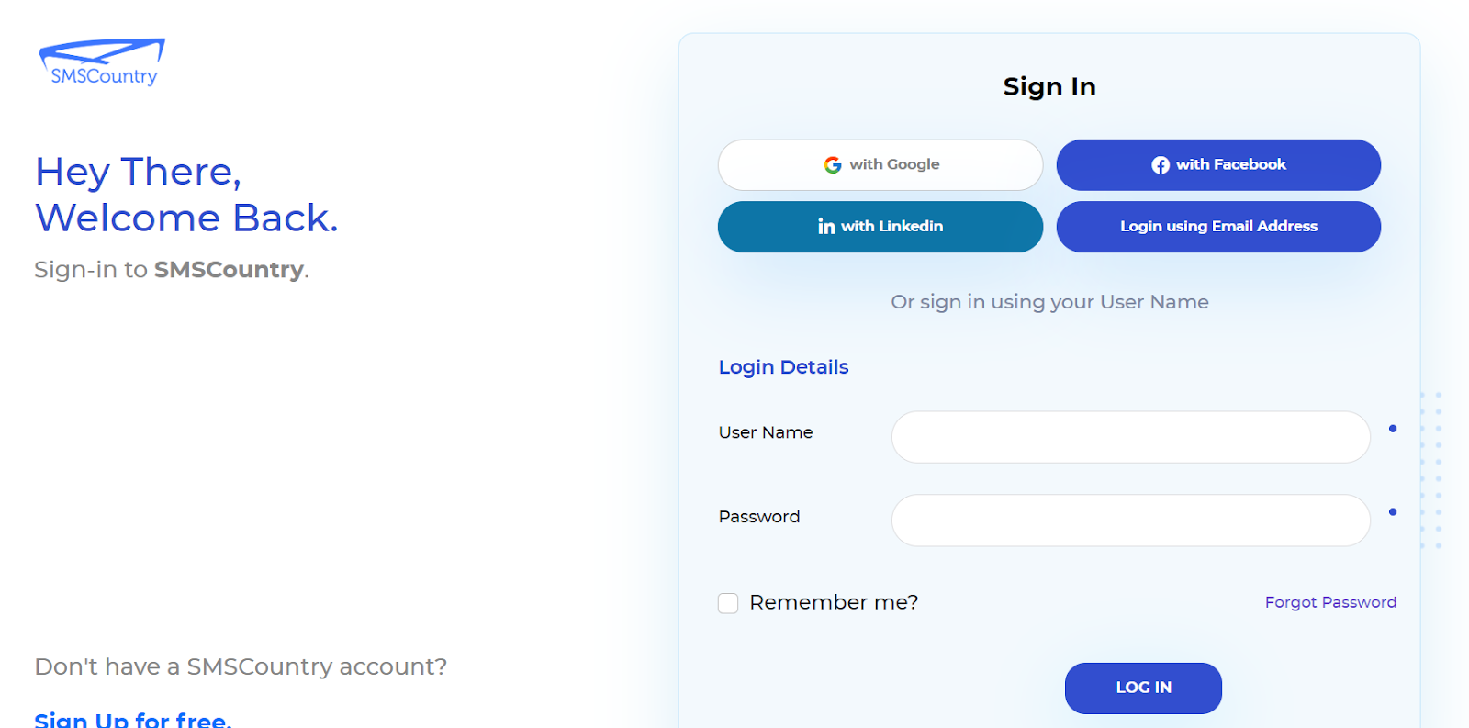Click the Google logo icon
Viewport: 1469px width, 728px height.
point(832,164)
